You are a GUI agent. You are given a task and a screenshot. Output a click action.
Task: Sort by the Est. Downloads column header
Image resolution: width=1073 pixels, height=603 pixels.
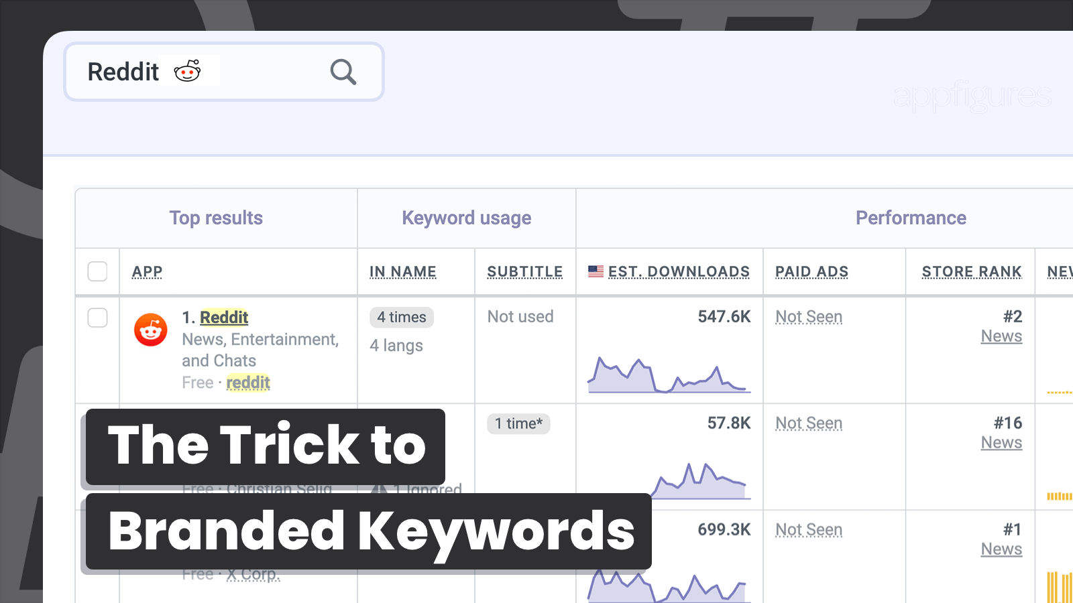(x=679, y=271)
